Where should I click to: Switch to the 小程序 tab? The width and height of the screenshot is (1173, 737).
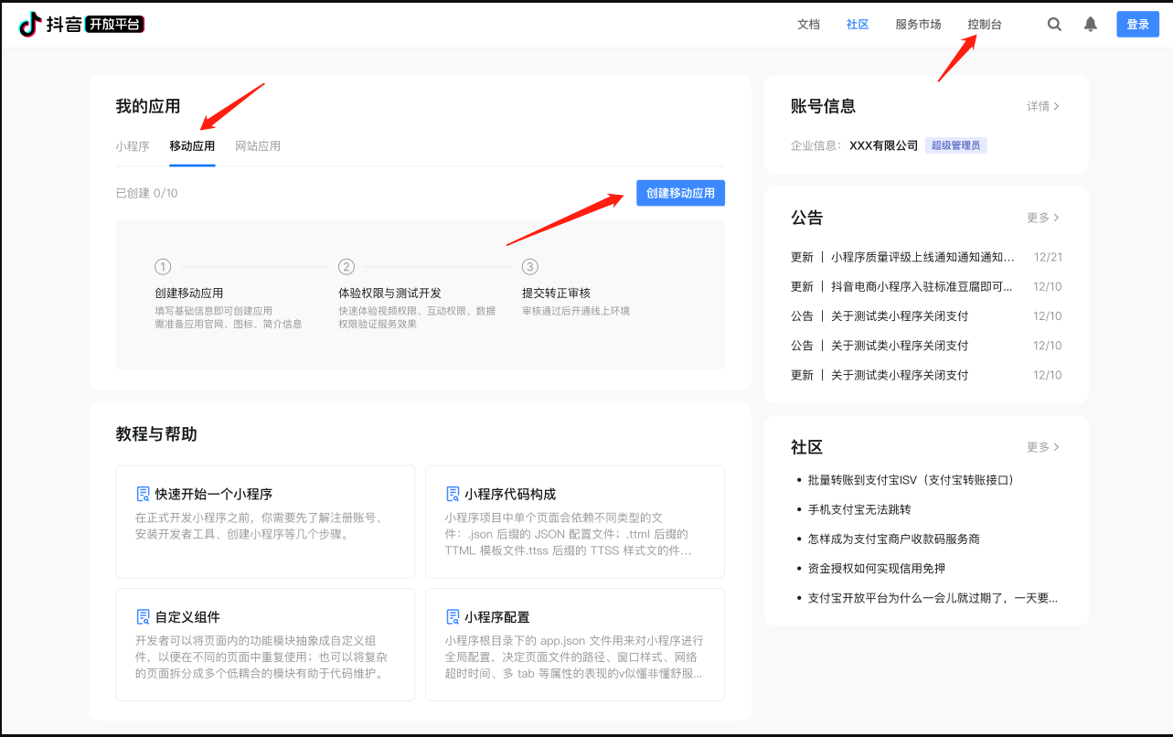coord(133,146)
